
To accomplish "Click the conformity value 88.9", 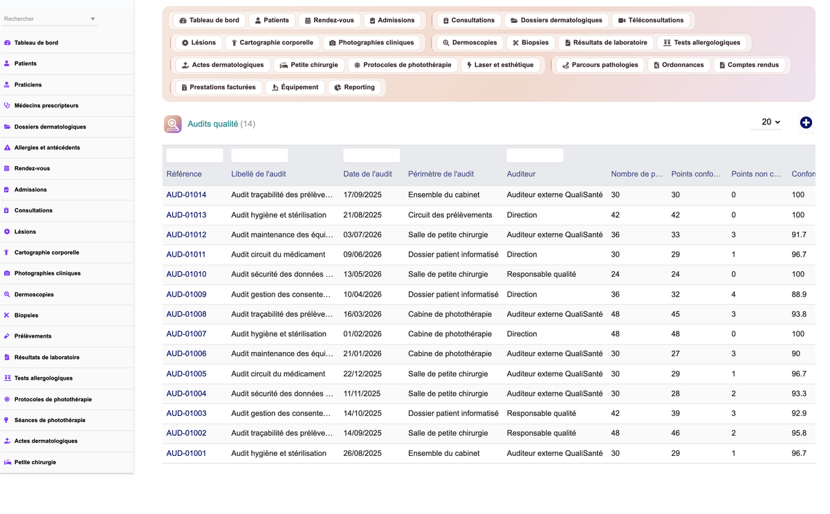I will coord(799,295).
